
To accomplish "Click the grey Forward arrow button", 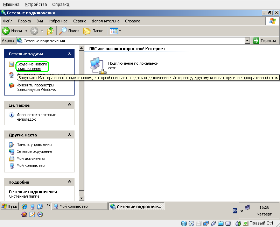I will 34,31.
